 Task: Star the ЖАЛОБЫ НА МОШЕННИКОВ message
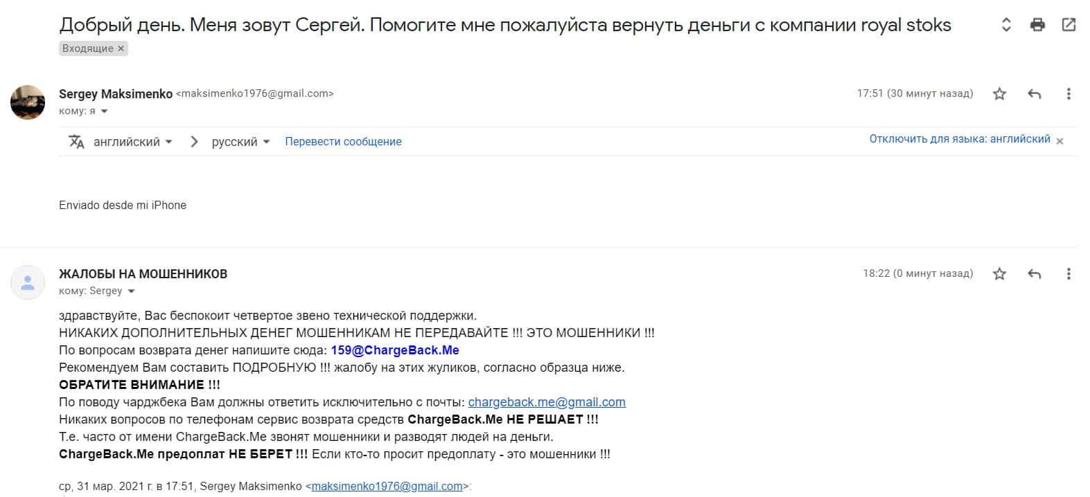[999, 274]
